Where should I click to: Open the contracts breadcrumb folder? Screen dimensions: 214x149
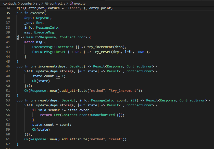pos(10,4)
